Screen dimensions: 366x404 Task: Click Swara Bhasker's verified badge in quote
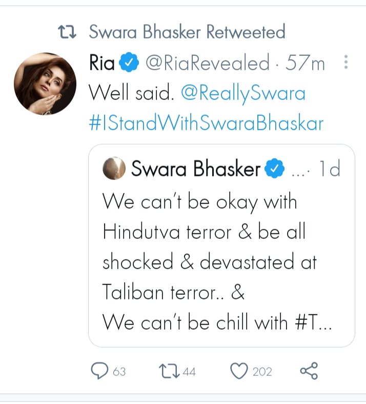[x=275, y=169]
